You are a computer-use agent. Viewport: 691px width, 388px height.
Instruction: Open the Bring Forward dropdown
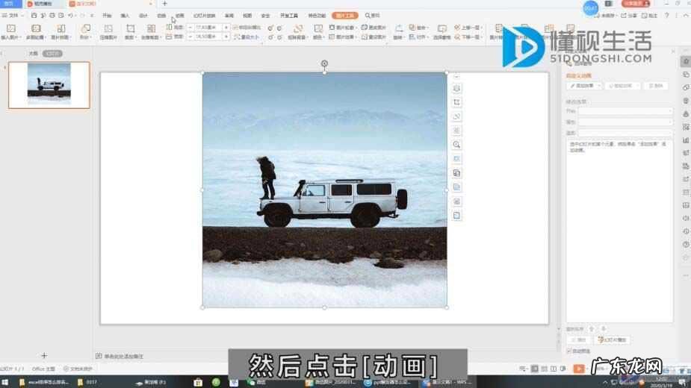[x=468, y=28]
